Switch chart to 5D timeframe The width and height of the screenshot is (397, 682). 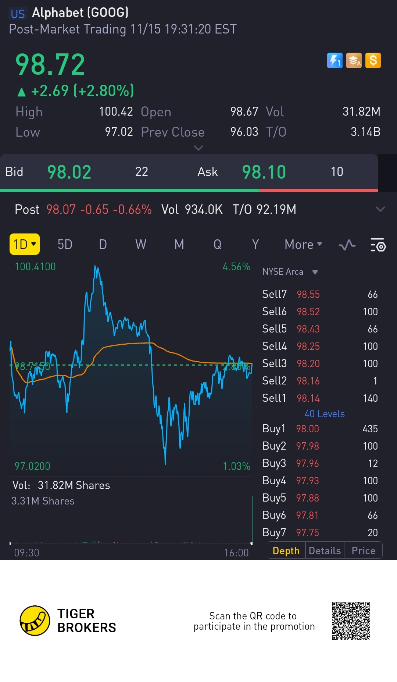(65, 245)
